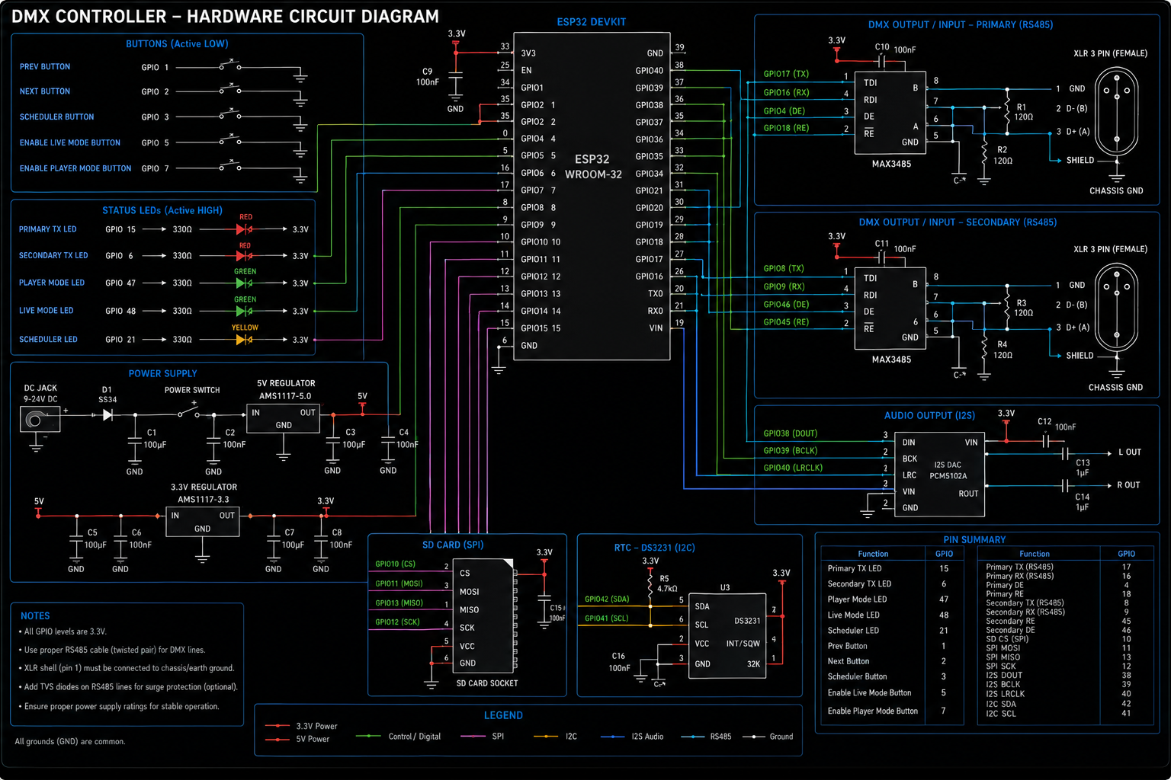The height and width of the screenshot is (780, 1171).
Task: Click the blue I2S Audio legend line
Action: click(613, 736)
